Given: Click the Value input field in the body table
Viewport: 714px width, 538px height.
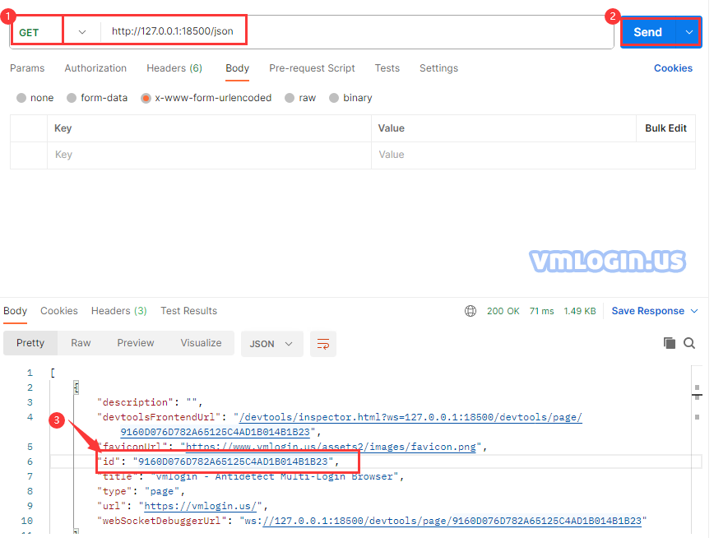Looking at the screenshot, I should (533, 155).
